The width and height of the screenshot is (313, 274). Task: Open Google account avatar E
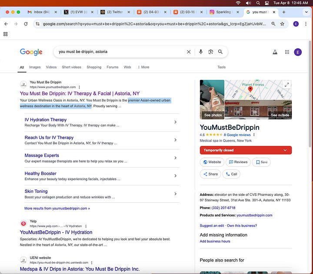(298, 52)
